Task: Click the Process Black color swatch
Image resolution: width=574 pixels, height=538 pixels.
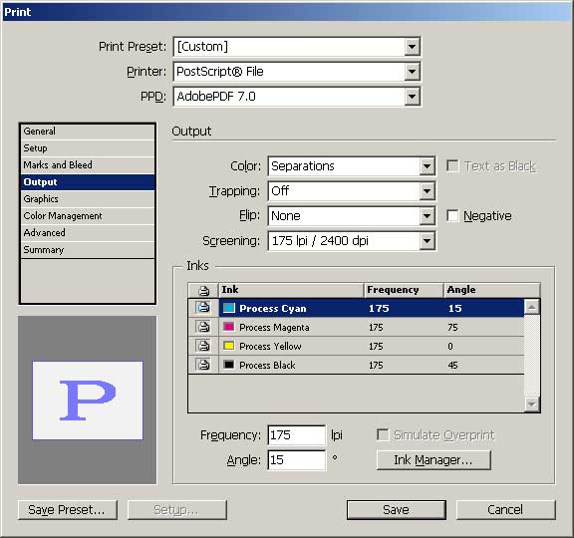Action: point(229,365)
